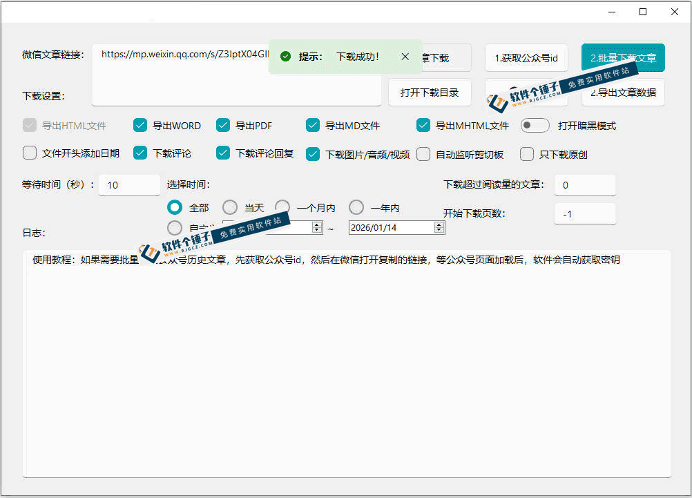The width and height of the screenshot is (692, 498).
Task: Increase the 2026/01/14 date with stepper arrow
Action: click(x=440, y=223)
